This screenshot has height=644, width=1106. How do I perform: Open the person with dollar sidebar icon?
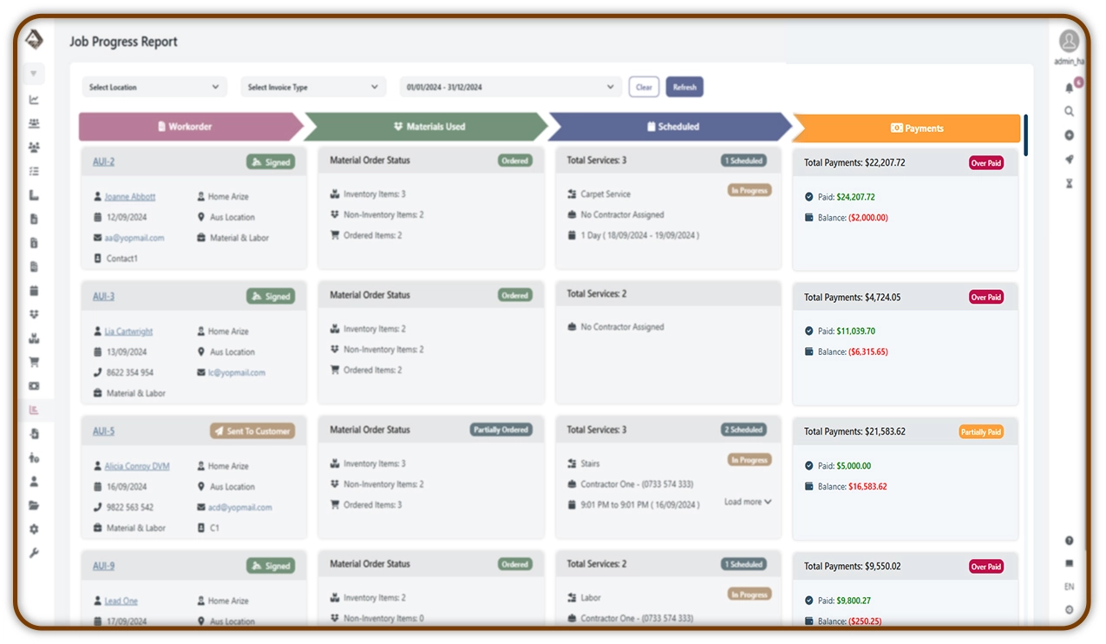[x=34, y=457]
